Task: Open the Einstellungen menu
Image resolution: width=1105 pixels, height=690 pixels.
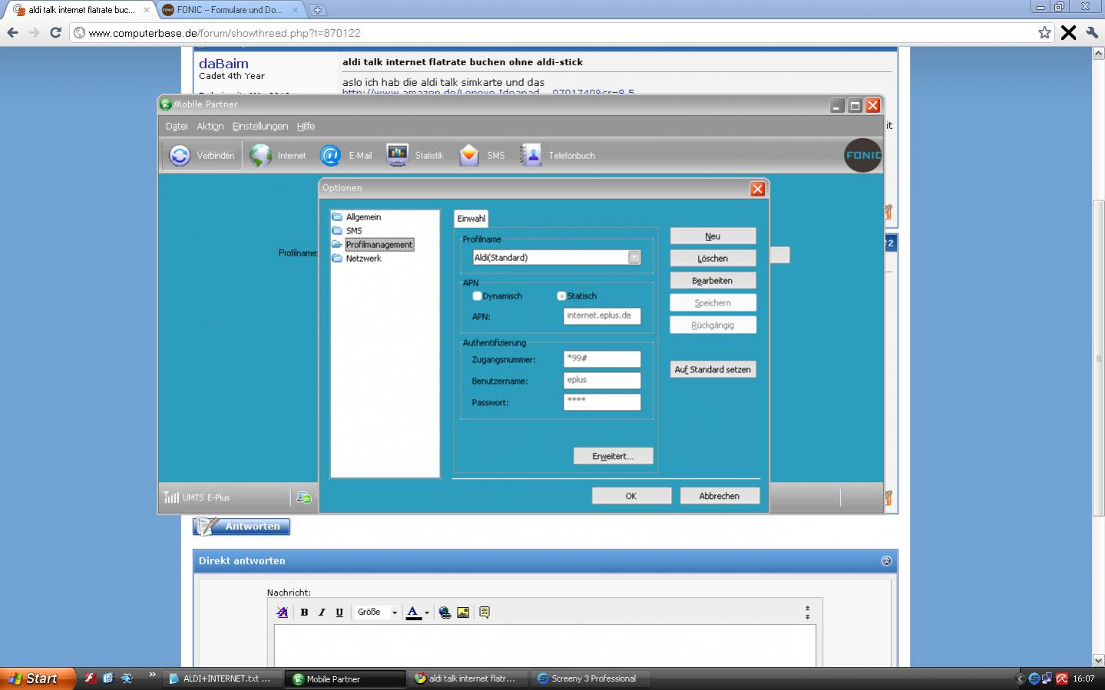Action: pos(260,127)
